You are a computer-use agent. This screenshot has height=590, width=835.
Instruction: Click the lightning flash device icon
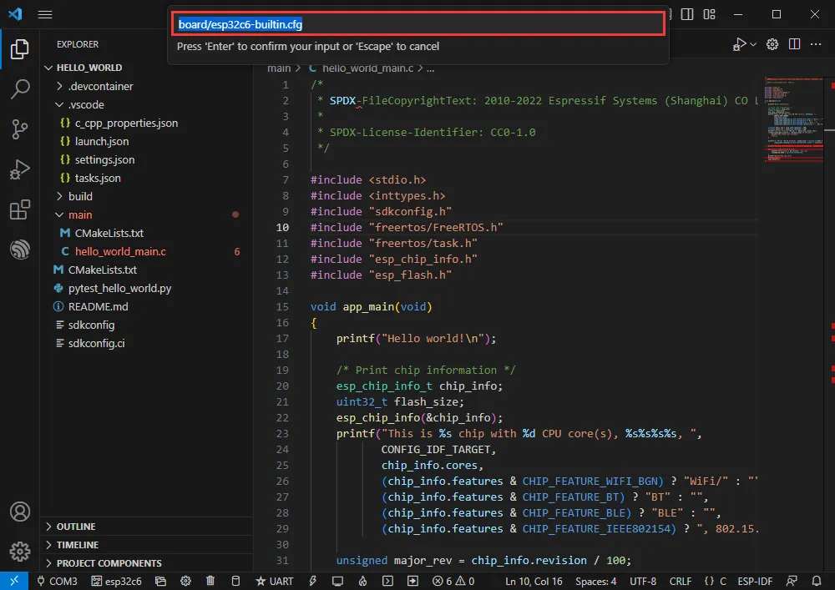[313, 581]
